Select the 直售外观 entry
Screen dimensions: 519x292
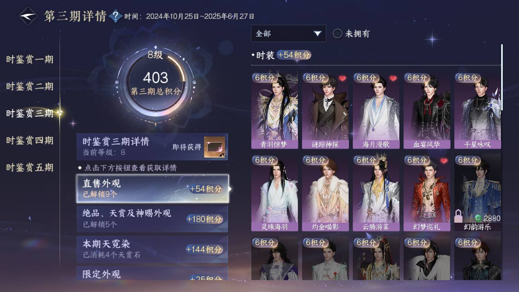pyautogui.click(x=152, y=189)
